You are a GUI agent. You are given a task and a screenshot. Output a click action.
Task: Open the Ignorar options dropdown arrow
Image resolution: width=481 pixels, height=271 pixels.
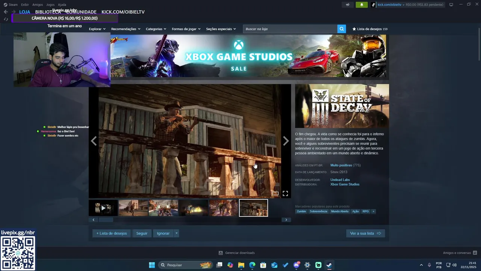click(176, 233)
